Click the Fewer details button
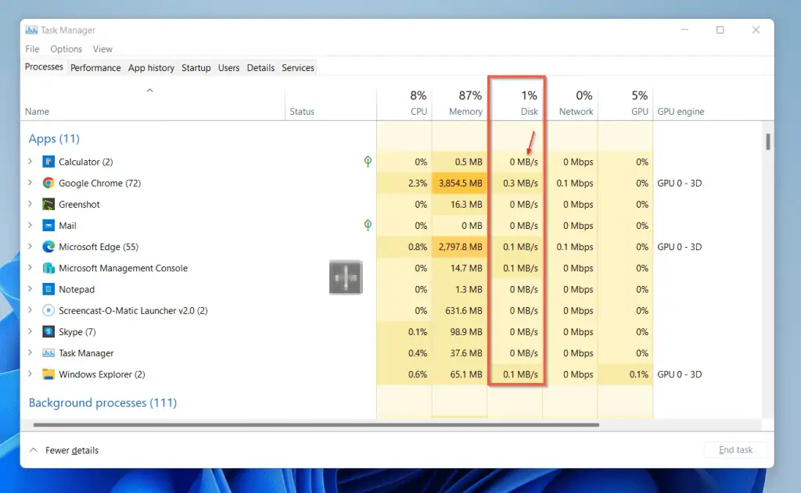 tap(64, 450)
